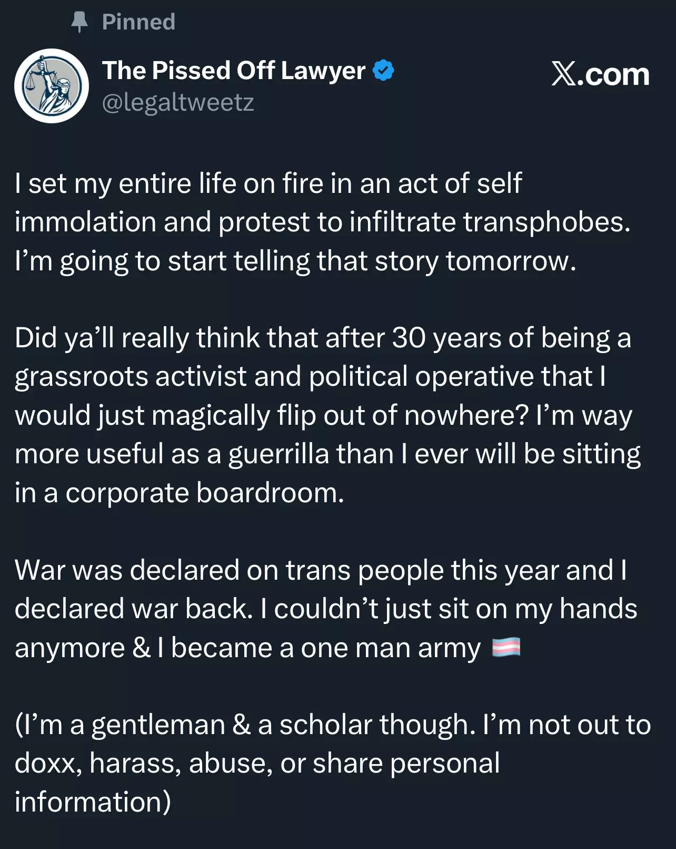Click the word immolation in the post
Screen dimensions: 676x849
pyautogui.click(x=85, y=222)
